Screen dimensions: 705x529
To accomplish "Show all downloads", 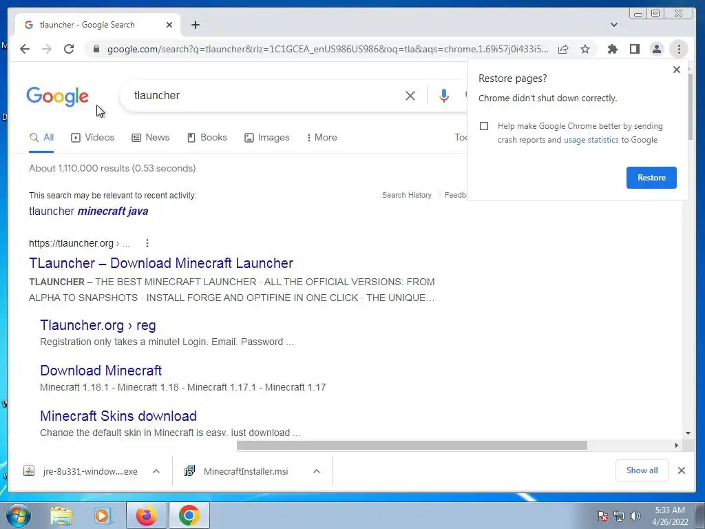I will 642,470.
